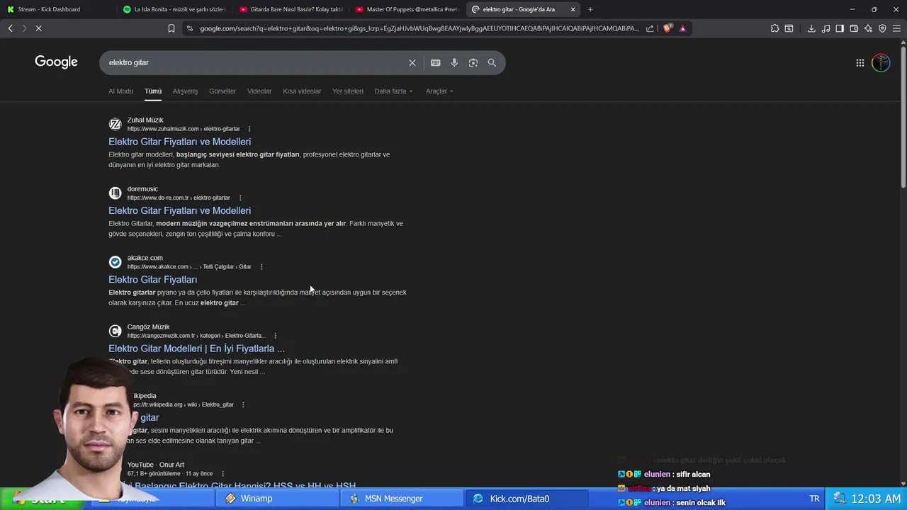The width and height of the screenshot is (907, 510).
Task: Open the Brave Wallet icon
Action: 854,28
